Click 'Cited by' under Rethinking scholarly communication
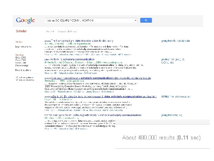Image resolution: width=214 pixels, height=161 pixels. click(51, 73)
